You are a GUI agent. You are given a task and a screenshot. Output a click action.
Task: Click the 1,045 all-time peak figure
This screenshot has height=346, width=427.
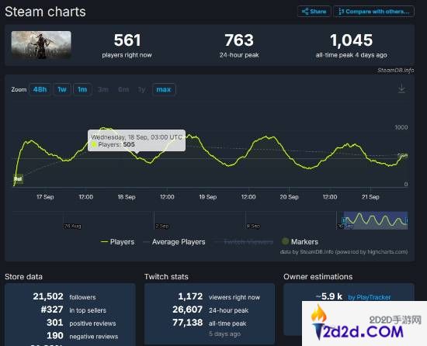[351, 40]
